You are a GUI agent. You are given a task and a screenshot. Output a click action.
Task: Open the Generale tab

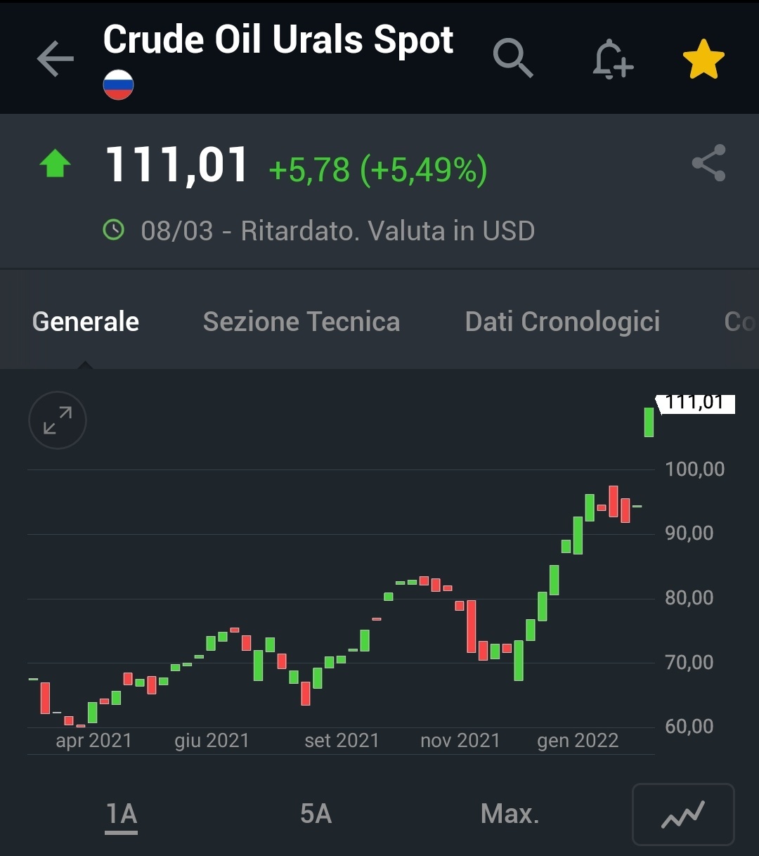click(86, 322)
